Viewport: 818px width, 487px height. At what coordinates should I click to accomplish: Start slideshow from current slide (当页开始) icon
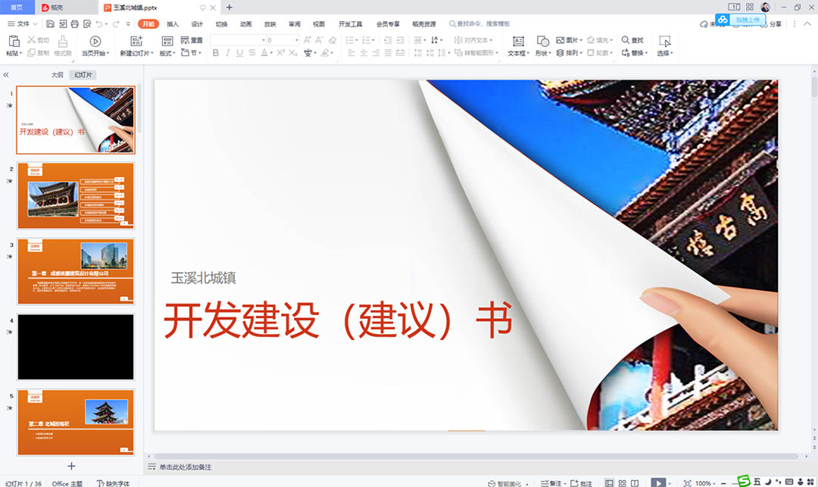[95, 41]
